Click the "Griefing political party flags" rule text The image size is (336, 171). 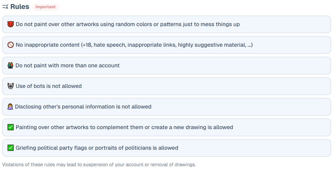pyautogui.click(x=97, y=148)
